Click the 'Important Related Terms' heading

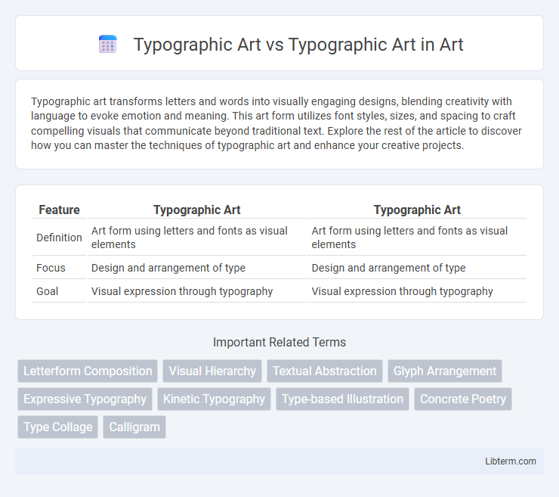[279, 342]
